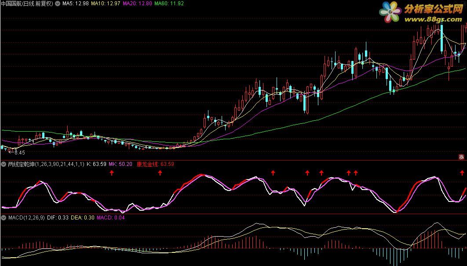Click the MA5: 12.98 value

[x=75, y=4]
